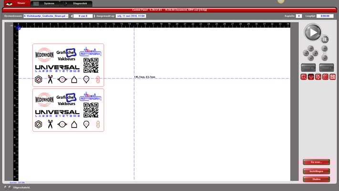Click the Kopieën count field
The height and width of the screenshot is (191, 339).
point(298,16)
